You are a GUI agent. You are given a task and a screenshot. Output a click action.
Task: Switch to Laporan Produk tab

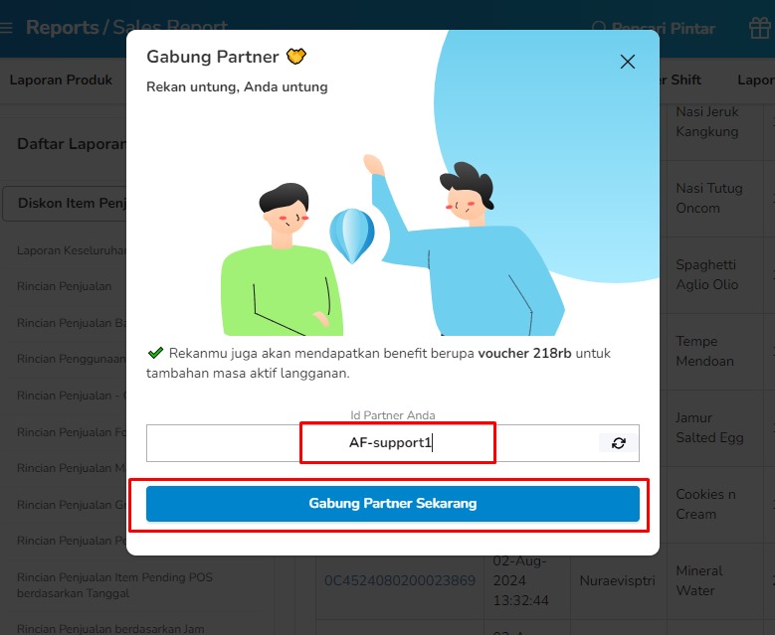click(x=61, y=79)
